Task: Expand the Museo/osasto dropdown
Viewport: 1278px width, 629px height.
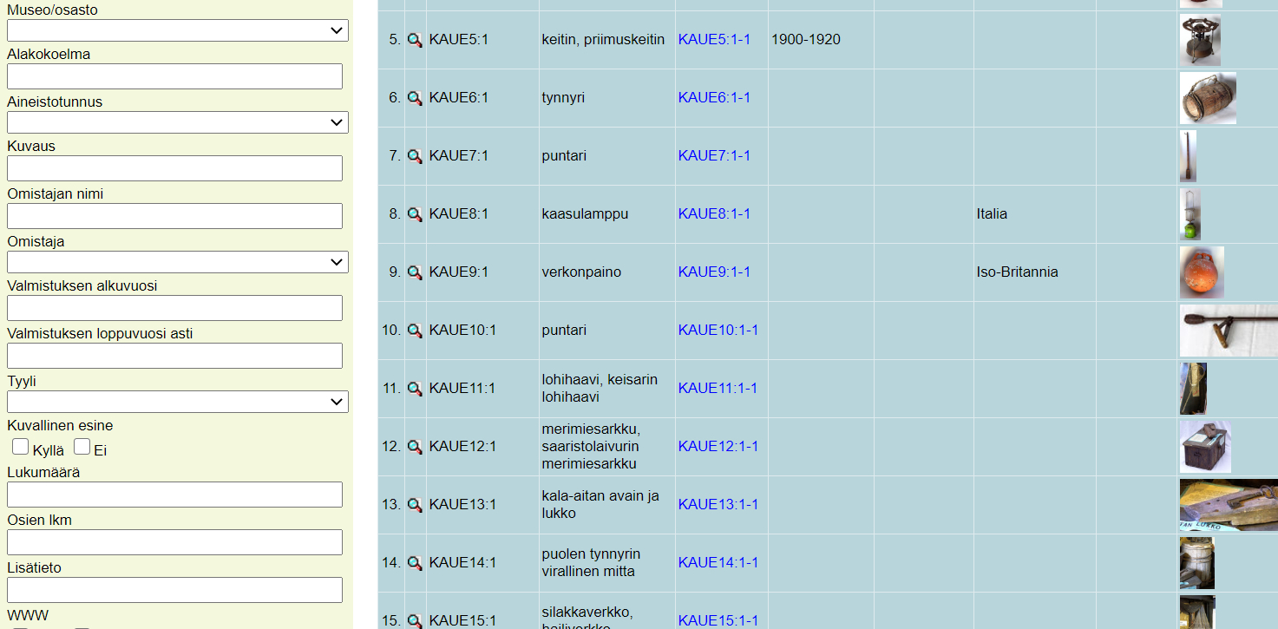Action: click(177, 30)
